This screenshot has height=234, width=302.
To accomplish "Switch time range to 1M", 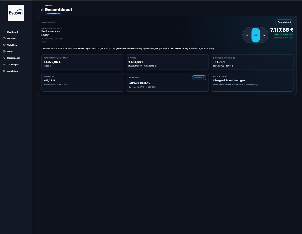I will click(247, 35).
